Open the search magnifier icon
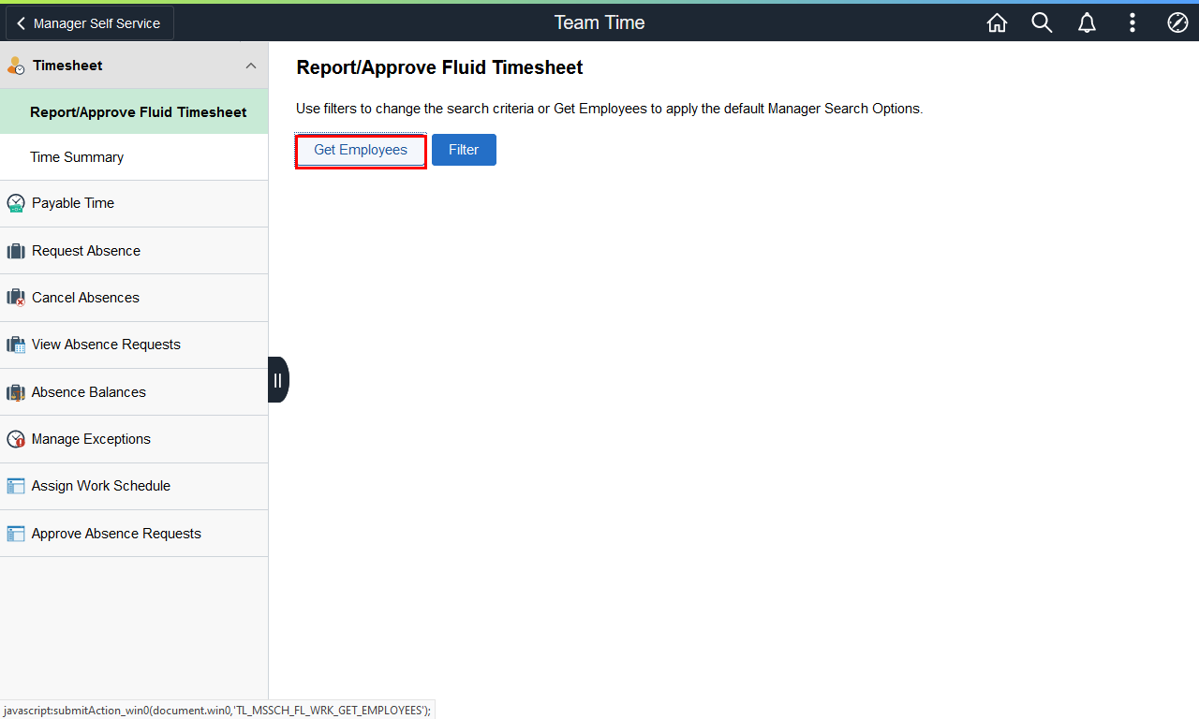This screenshot has width=1199, height=719. click(1042, 23)
